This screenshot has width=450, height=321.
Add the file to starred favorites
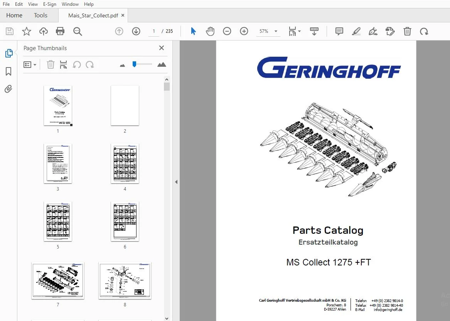(26, 31)
